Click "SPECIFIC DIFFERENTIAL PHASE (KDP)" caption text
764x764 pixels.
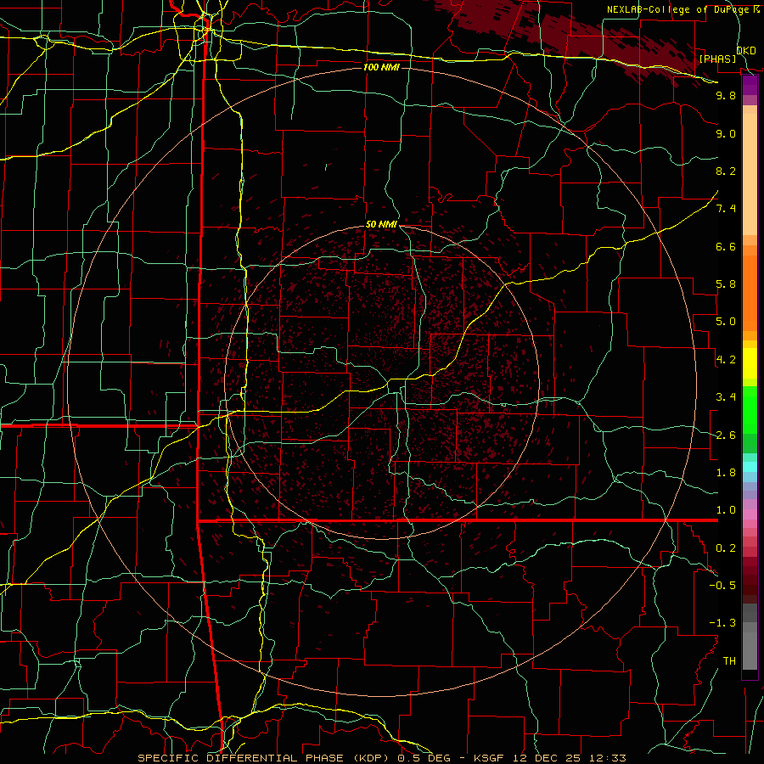262,758
